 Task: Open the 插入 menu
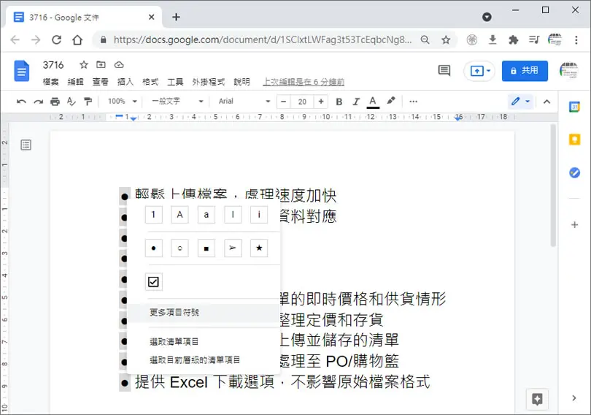click(x=125, y=82)
